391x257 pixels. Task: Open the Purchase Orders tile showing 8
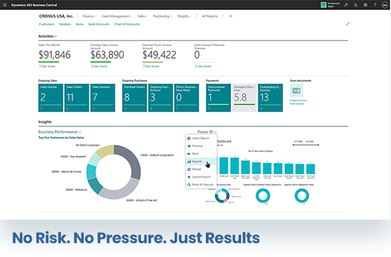coord(135,97)
